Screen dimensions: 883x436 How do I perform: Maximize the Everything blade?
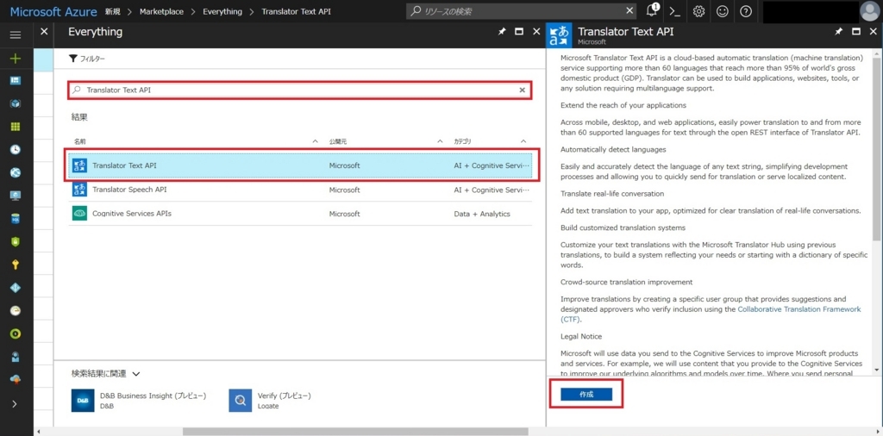(519, 32)
